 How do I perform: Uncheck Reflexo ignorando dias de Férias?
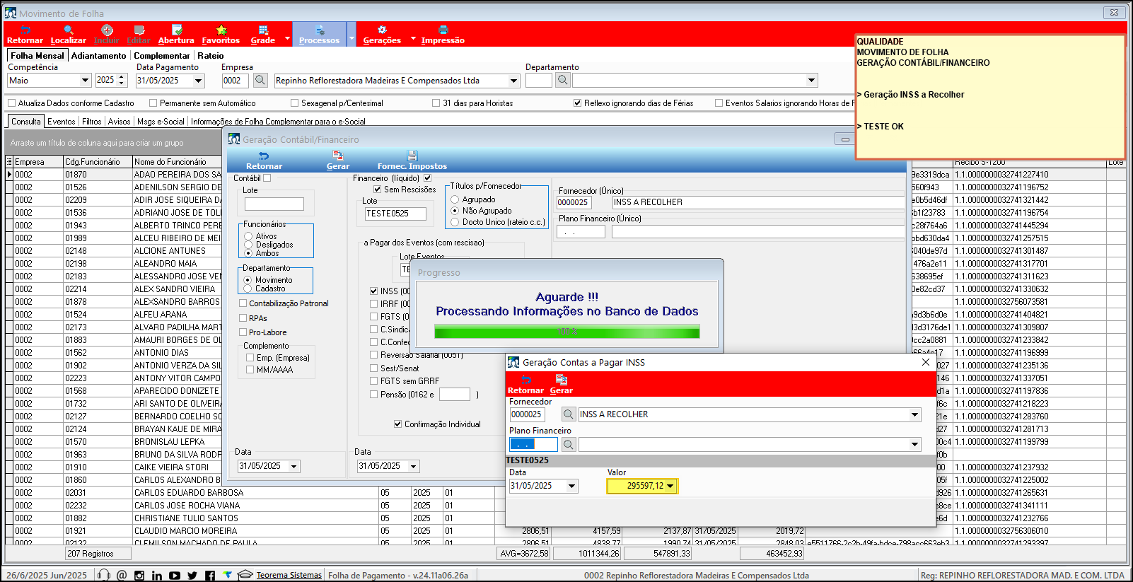pos(578,103)
